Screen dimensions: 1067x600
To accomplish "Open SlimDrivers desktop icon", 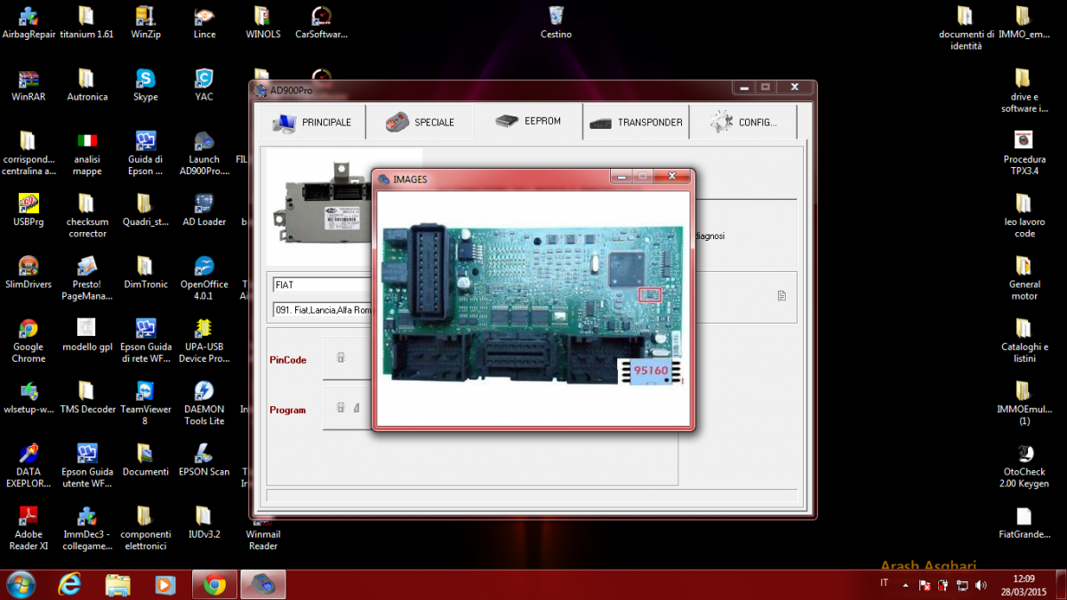I will click(28, 271).
